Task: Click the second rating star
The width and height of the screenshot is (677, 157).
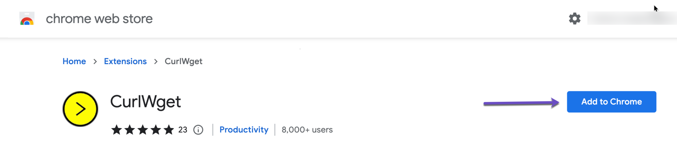Action: [130, 130]
